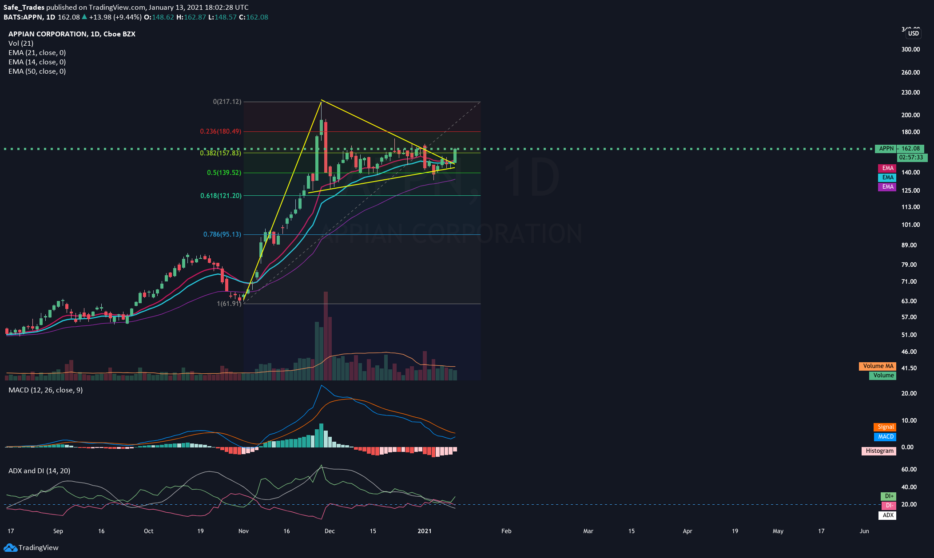This screenshot has width=934, height=558.
Task: Click the 230.00 price axis tick
Action: [x=910, y=92]
